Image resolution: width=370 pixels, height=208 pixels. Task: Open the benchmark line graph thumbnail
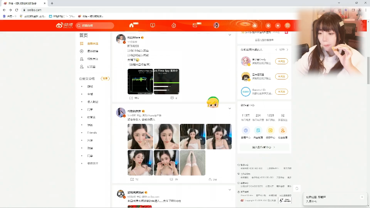coord(141,82)
